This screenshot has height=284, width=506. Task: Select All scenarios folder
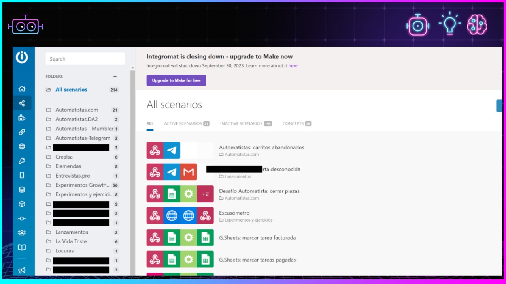[71, 90]
